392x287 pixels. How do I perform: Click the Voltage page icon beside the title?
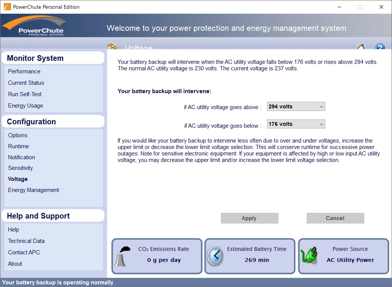click(x=112, y=46)
